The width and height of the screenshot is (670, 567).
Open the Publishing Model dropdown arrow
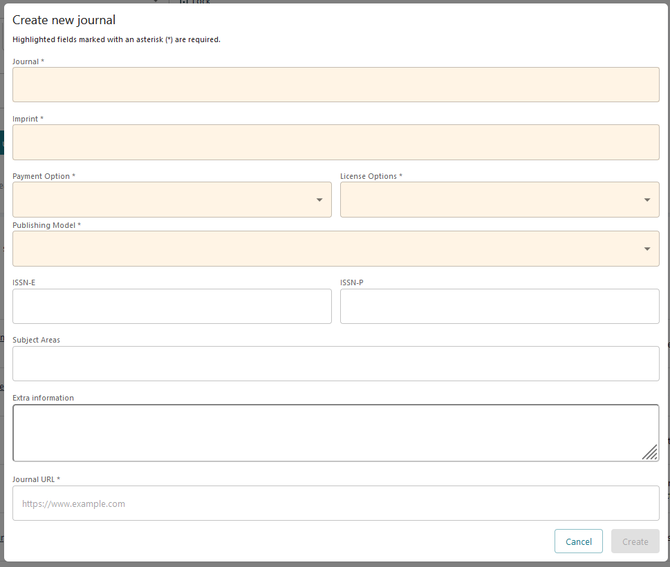646,248
